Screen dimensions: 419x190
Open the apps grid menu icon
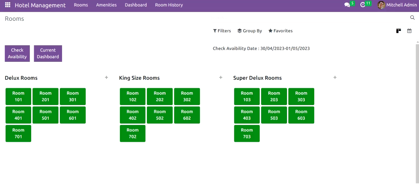7,5
